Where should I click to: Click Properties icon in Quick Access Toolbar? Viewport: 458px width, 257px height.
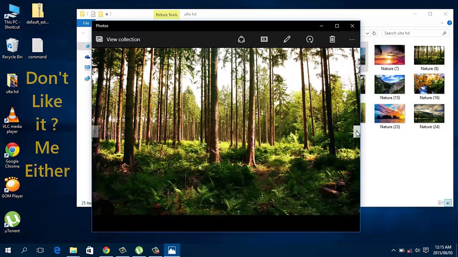(x=93, y=14)
